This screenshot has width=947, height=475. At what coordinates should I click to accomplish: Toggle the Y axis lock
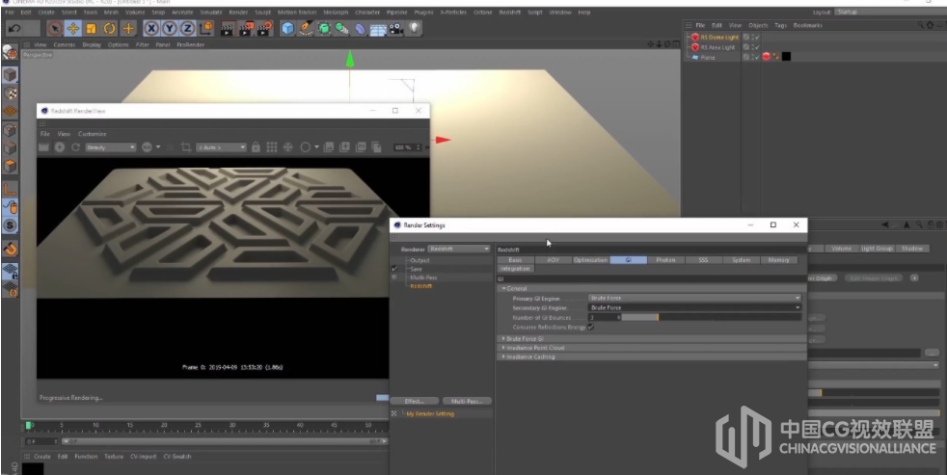(170, 28)
